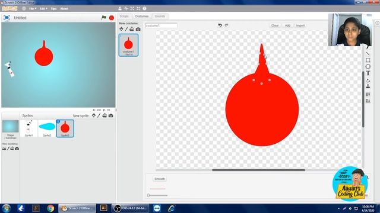This screenshot has height=213, width=380.
Task: Click the Undo arrow in paint editor
Action: [220, 25]
